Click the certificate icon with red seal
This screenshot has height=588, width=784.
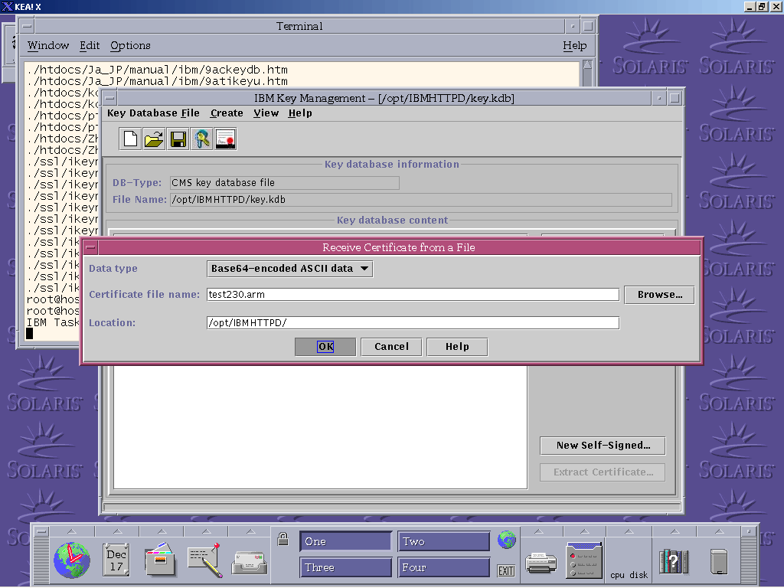coord(225,139)
